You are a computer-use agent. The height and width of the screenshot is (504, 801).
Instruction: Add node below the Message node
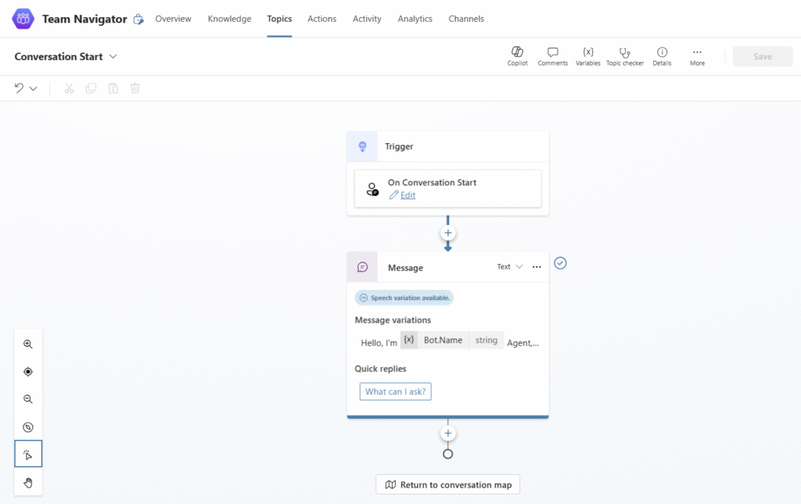[448, 434]
